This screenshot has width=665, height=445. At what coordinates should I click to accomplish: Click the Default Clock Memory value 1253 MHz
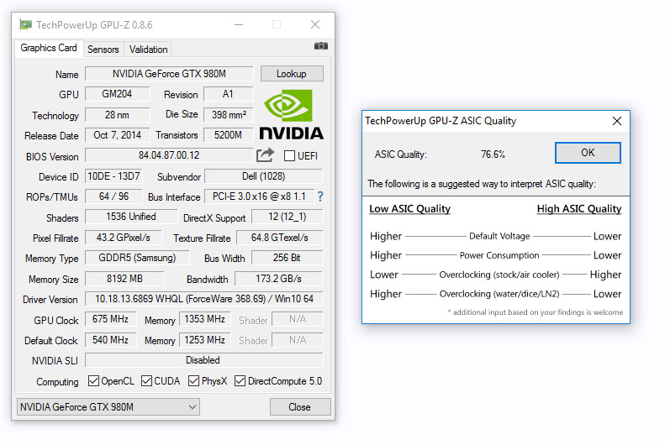pos(205,339)
